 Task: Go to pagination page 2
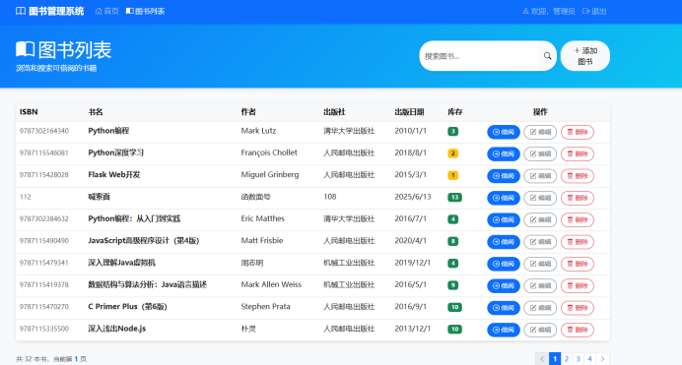pyautogui.click(x=567, y=359)
